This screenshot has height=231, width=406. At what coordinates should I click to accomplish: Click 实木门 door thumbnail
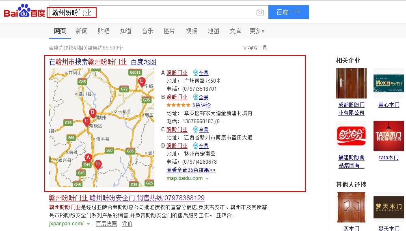351,207
